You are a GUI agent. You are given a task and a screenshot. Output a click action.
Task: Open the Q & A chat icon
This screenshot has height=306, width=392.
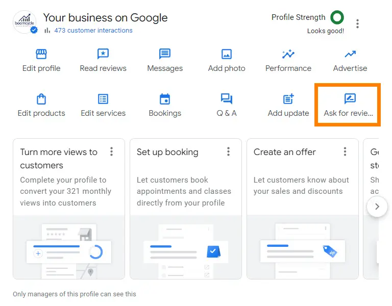(227, 98)
